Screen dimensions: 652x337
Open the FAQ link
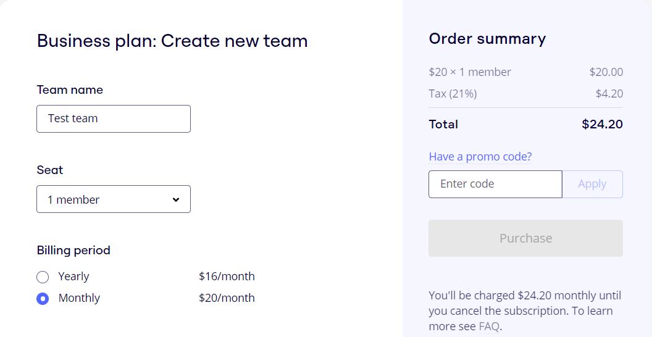pos(489,327)
